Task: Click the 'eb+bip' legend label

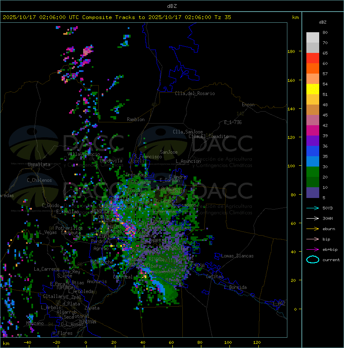Action: (330, 250)
